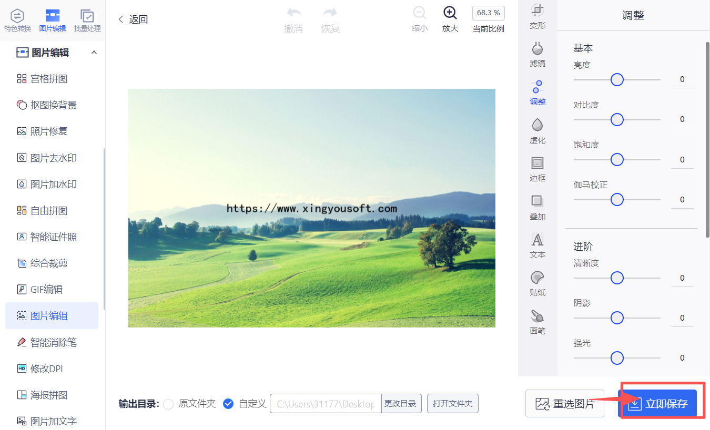Open the 特色转换 tab
Screen dimensions: 710x430
18,20
